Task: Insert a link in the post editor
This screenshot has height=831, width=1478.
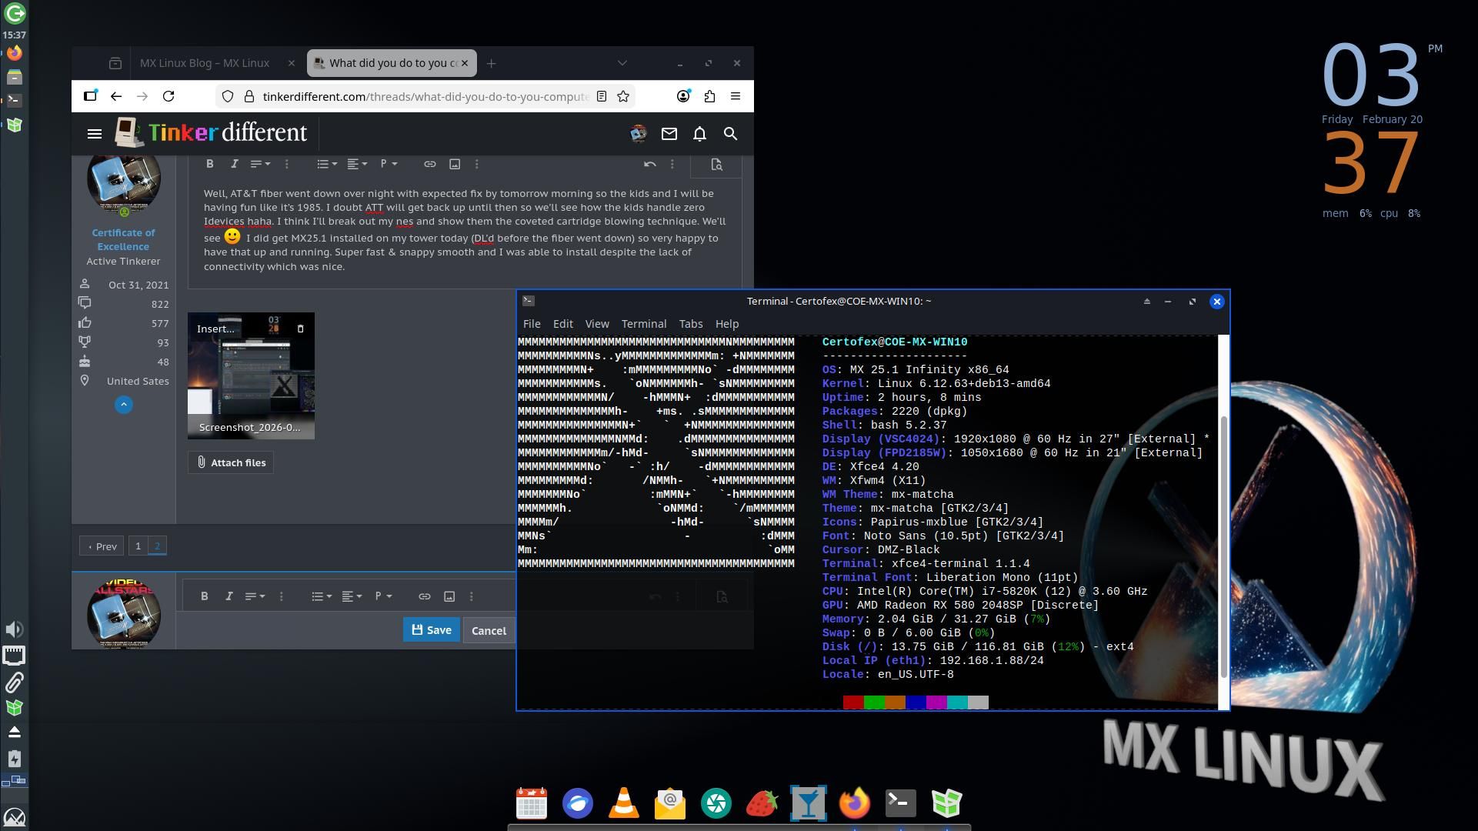Action: point(430,164)
